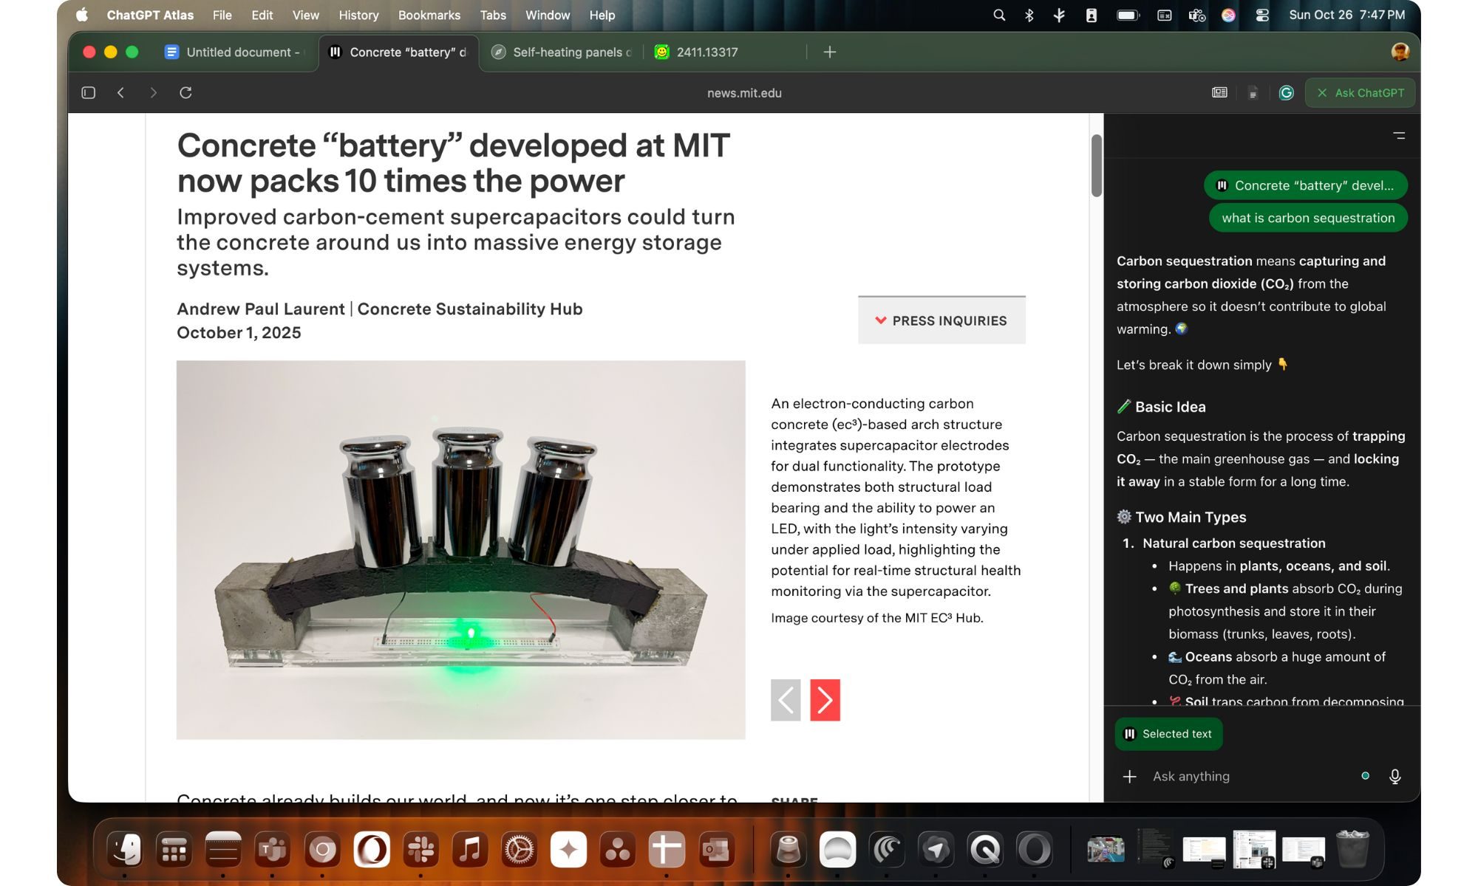Screen dimensions: 1478x886
Task: Click the Concrete Sustainability Hub byline
Action: coord(470,309)
